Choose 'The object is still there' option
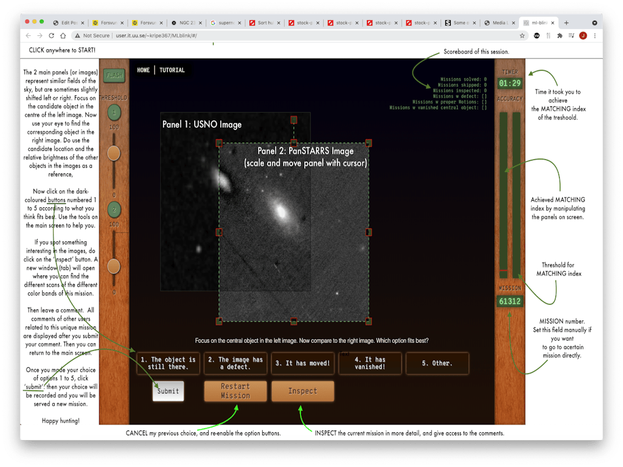Screen dimensions: 623x467 tap(167, 363)
